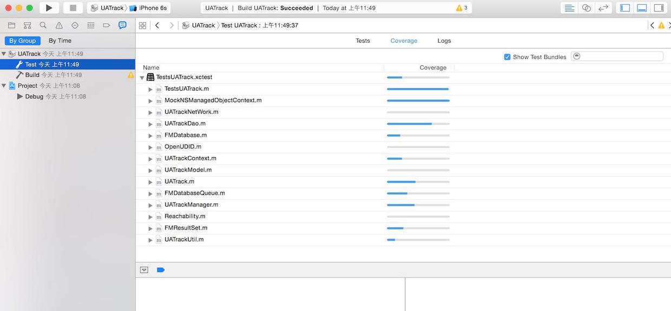Click the yellow warning icon in jump bar
671x311 pixels.
pos(661,25)
